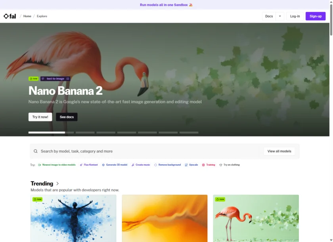Click the cube icon beside Generate 3D model
The image size is (333, 242).
pyautogui.click(x=103, y=165)
